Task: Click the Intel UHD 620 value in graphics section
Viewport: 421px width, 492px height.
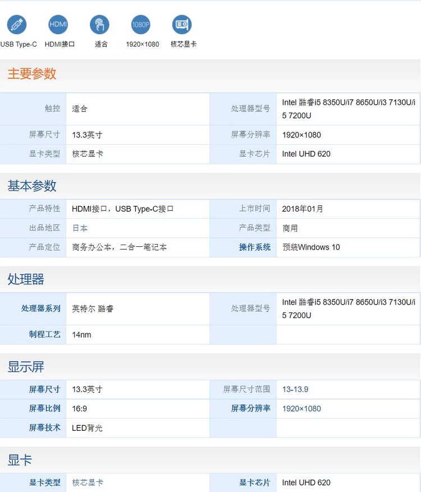Action: point(306,482)
